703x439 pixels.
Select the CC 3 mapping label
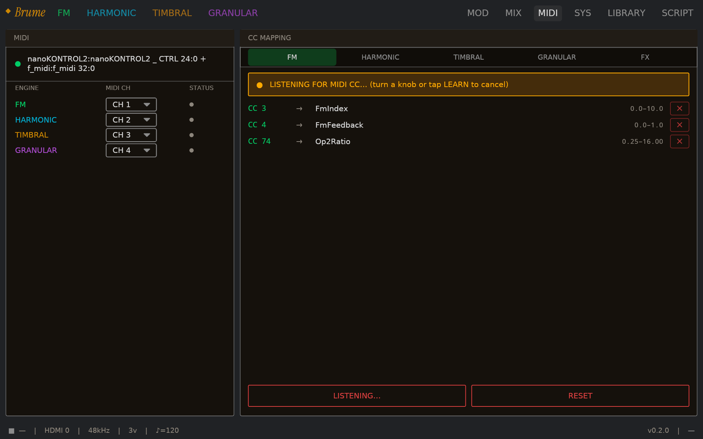click(257, 109)
